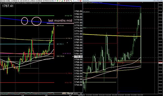Open the bar chart icon in left chart toolbar
This screenshot has height=96, width=163.
click(62, 1)
